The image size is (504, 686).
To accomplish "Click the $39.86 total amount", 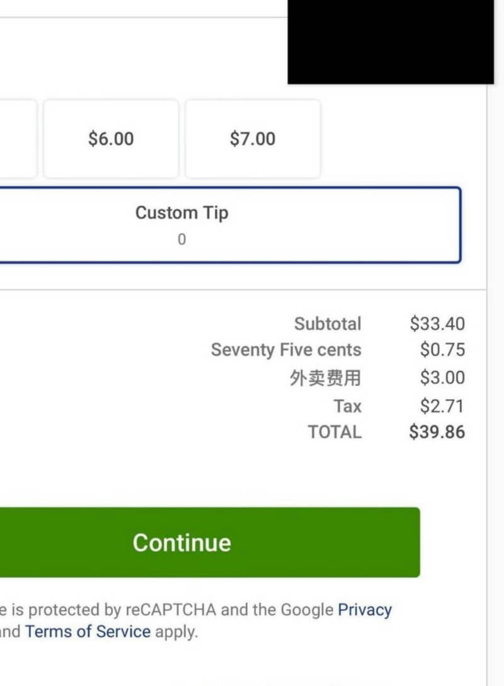I will pyautogui.click(x=437, y=432).
